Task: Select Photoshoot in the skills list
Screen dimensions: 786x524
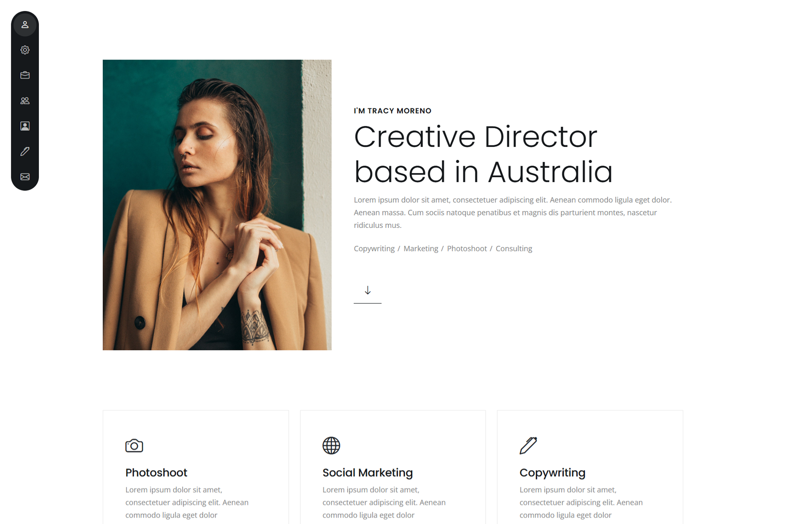Action: [467, 249]
